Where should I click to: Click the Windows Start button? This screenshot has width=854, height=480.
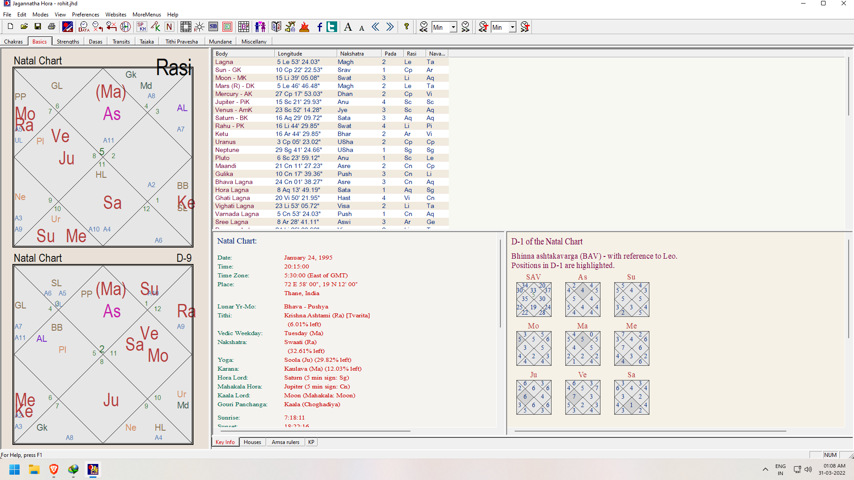click(14, 469)
